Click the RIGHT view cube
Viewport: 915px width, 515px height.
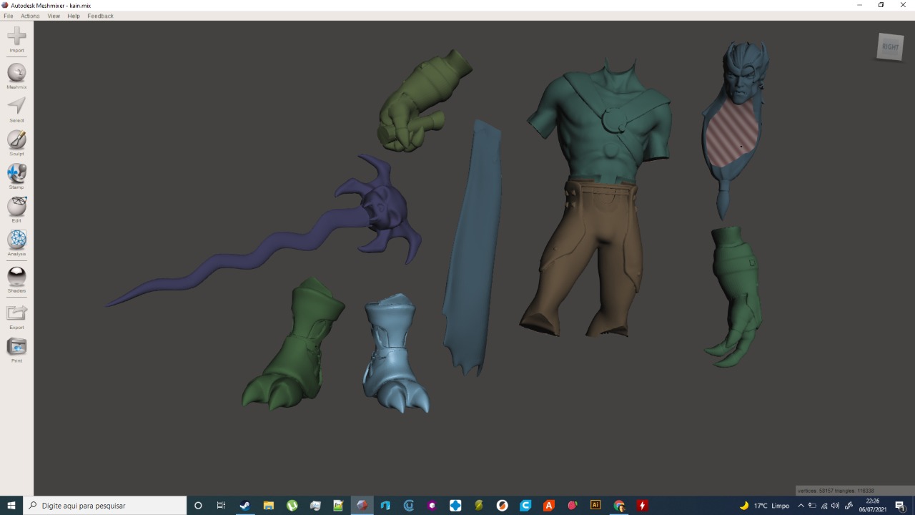tap(890, 47)
